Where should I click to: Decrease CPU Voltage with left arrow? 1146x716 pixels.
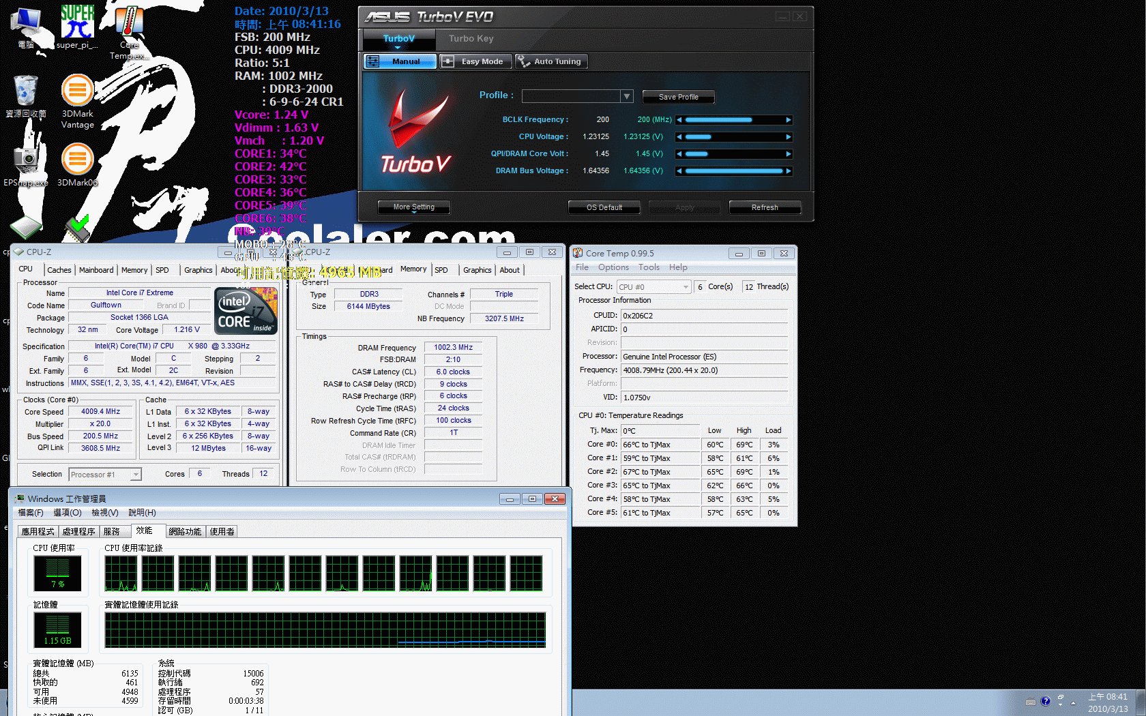(679, 137)
